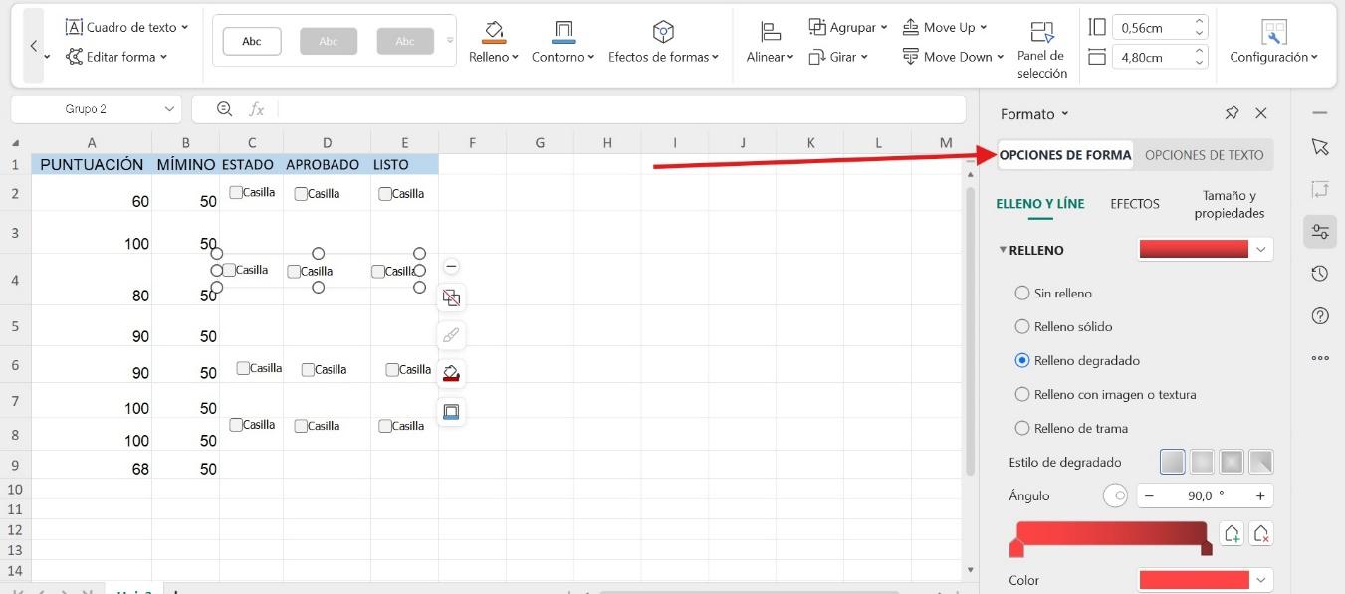Click the ungroup icon in floating toolbar

pyautogui.click(x=451, y=297)
